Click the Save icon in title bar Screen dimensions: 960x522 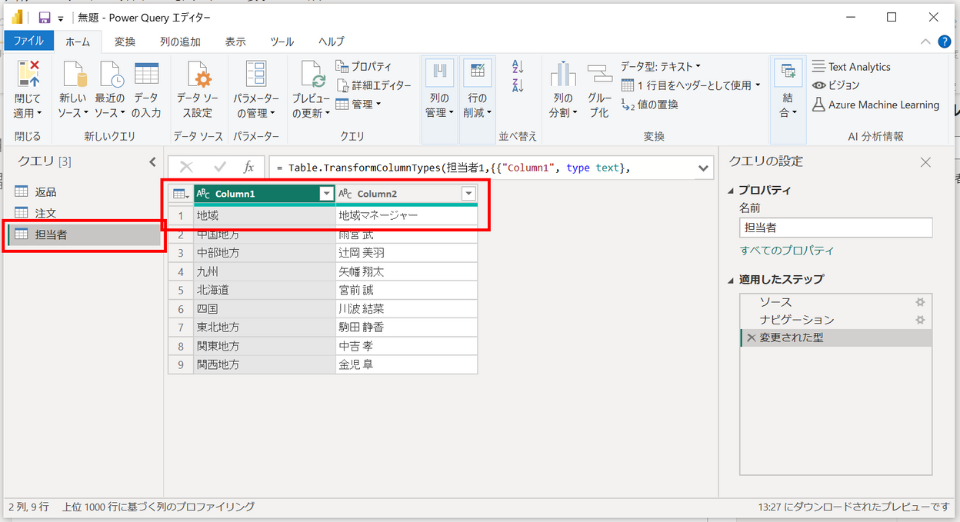click(x=44, y=17)
